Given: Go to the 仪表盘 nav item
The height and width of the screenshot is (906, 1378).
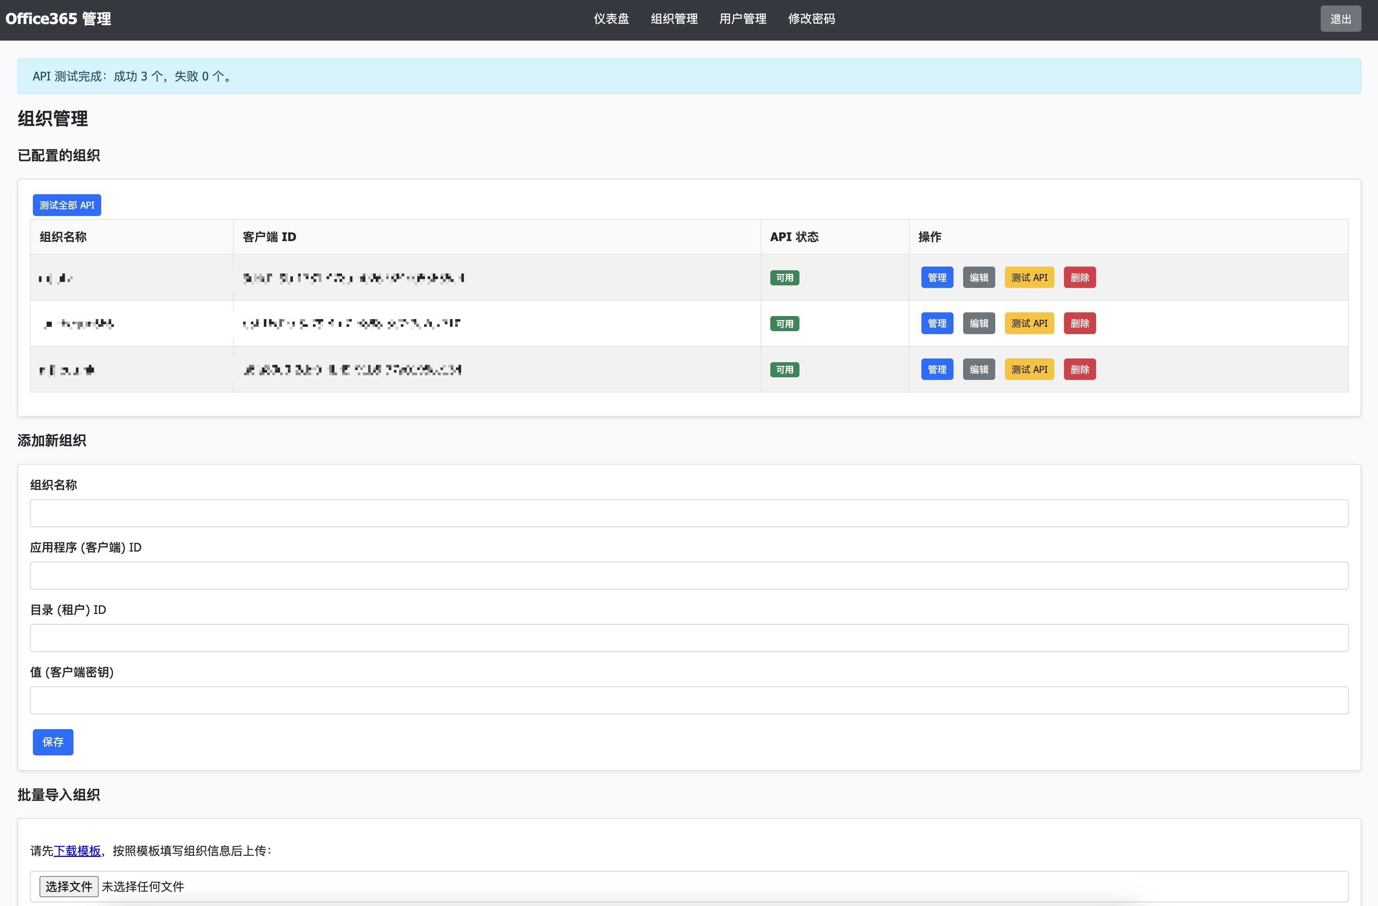Looking at the screenshot, I should click(x=611, y=19).
